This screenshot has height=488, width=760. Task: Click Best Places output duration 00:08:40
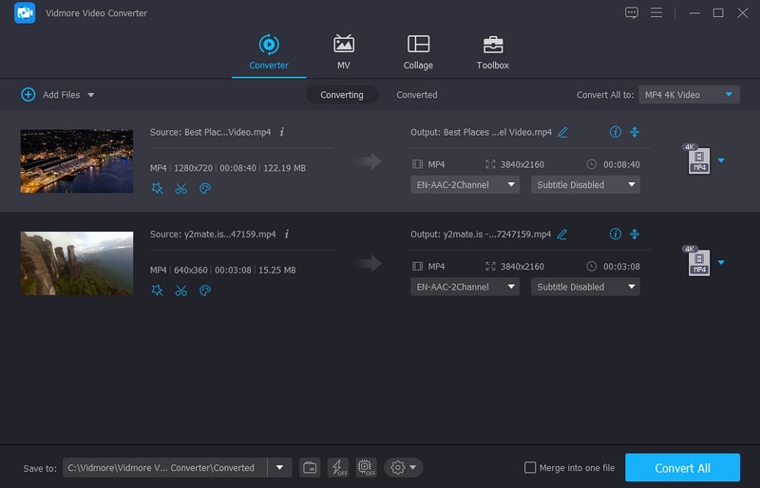pos(621,165)
